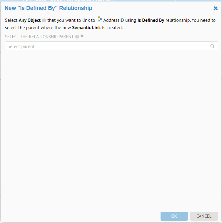Click the 'Select parent' placeholder text
Viewport: 222px width, 223px height.
(x=21, y=46)
